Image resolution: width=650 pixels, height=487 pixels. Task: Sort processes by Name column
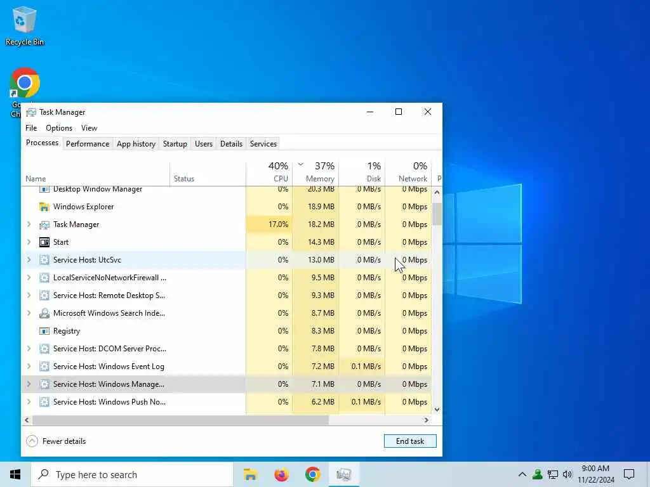pos(95,172)
